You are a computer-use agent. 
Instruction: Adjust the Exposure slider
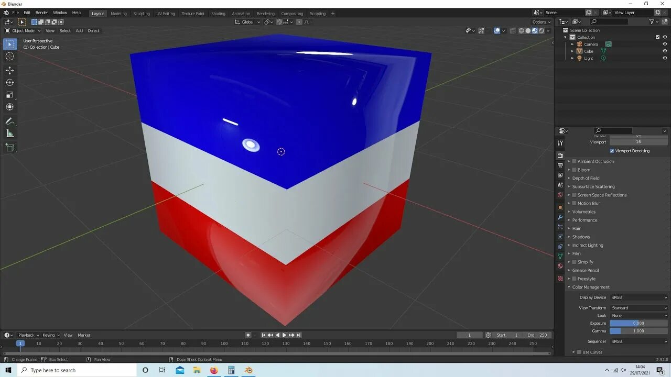pyautogui.click(x=638, y=323)
